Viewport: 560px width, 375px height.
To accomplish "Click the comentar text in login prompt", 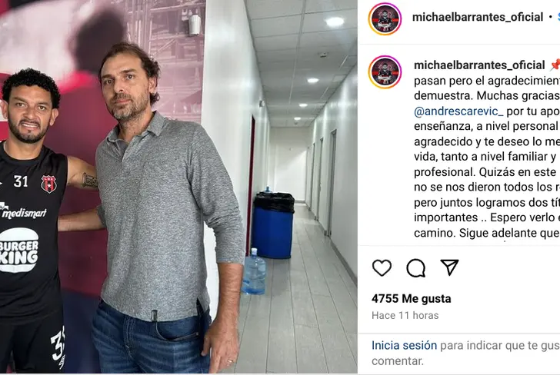I will pos(398,360).
